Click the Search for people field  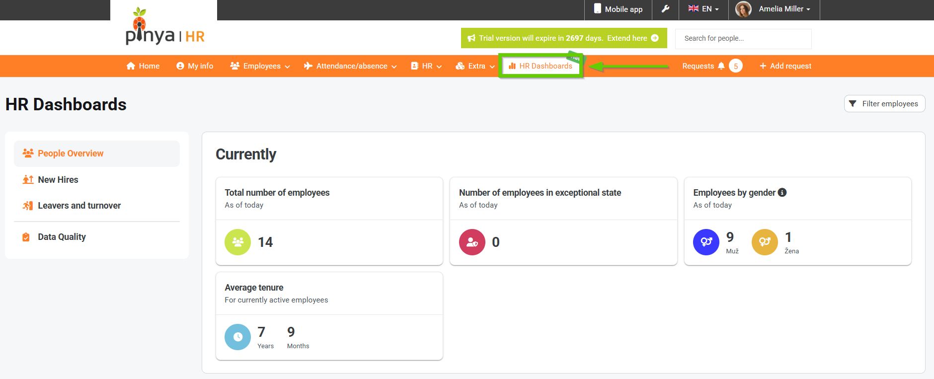tap(743, 38)
